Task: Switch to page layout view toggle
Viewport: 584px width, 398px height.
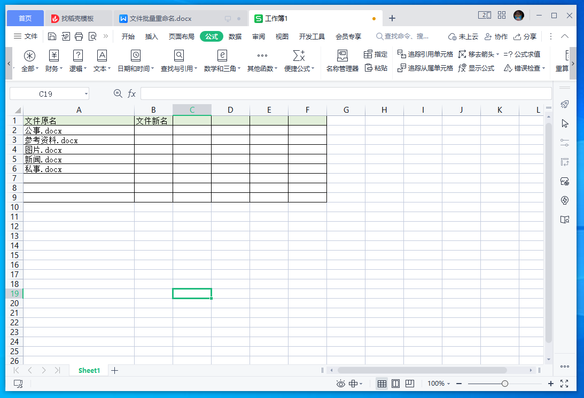Action: click(x=396, y=384)
